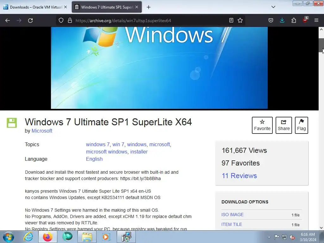Click the Windows 7 preview banner image
This screenshot has height=243, width=324.
159,68
